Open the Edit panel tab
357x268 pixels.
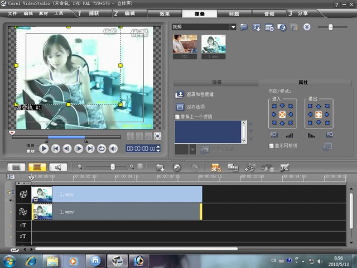point(216,82)
